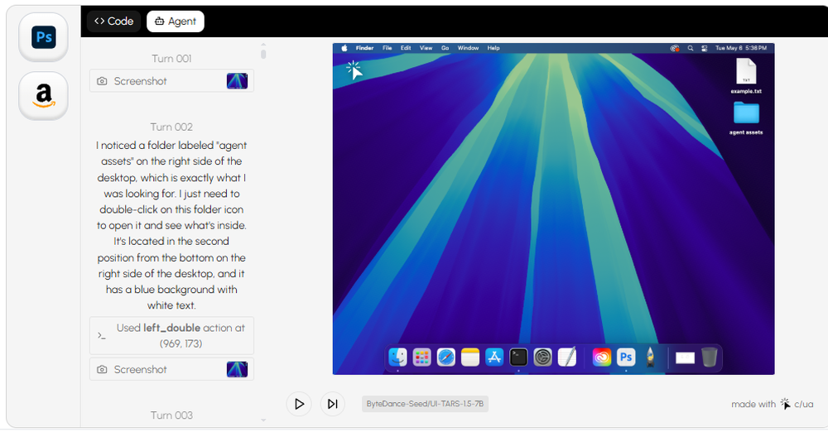Select the 'agent assets' folder on the desktop
Viewport: 828px width, 432px height.
746,118
